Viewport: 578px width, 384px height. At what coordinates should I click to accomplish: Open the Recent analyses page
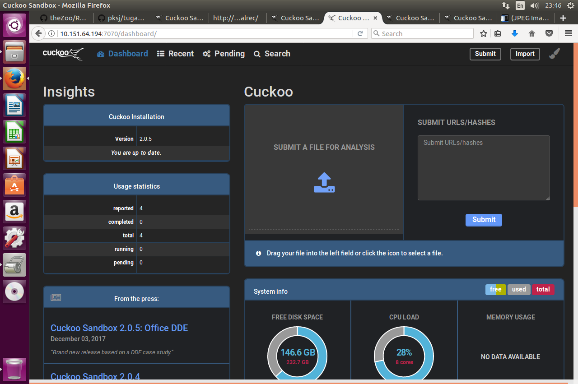point(175,54)
